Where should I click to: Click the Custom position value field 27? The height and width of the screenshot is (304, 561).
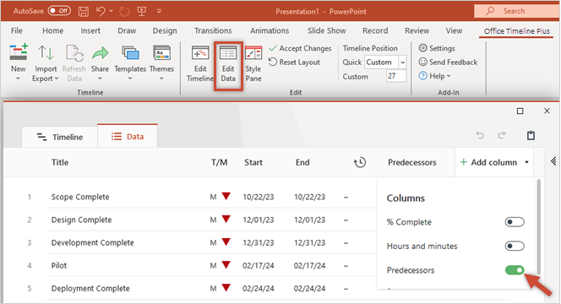point(396,76)
